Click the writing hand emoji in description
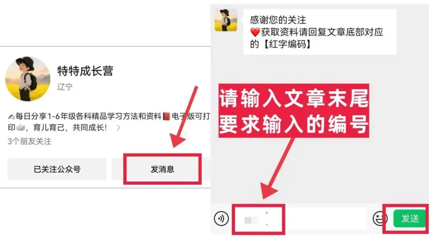 tap(11, 117)
